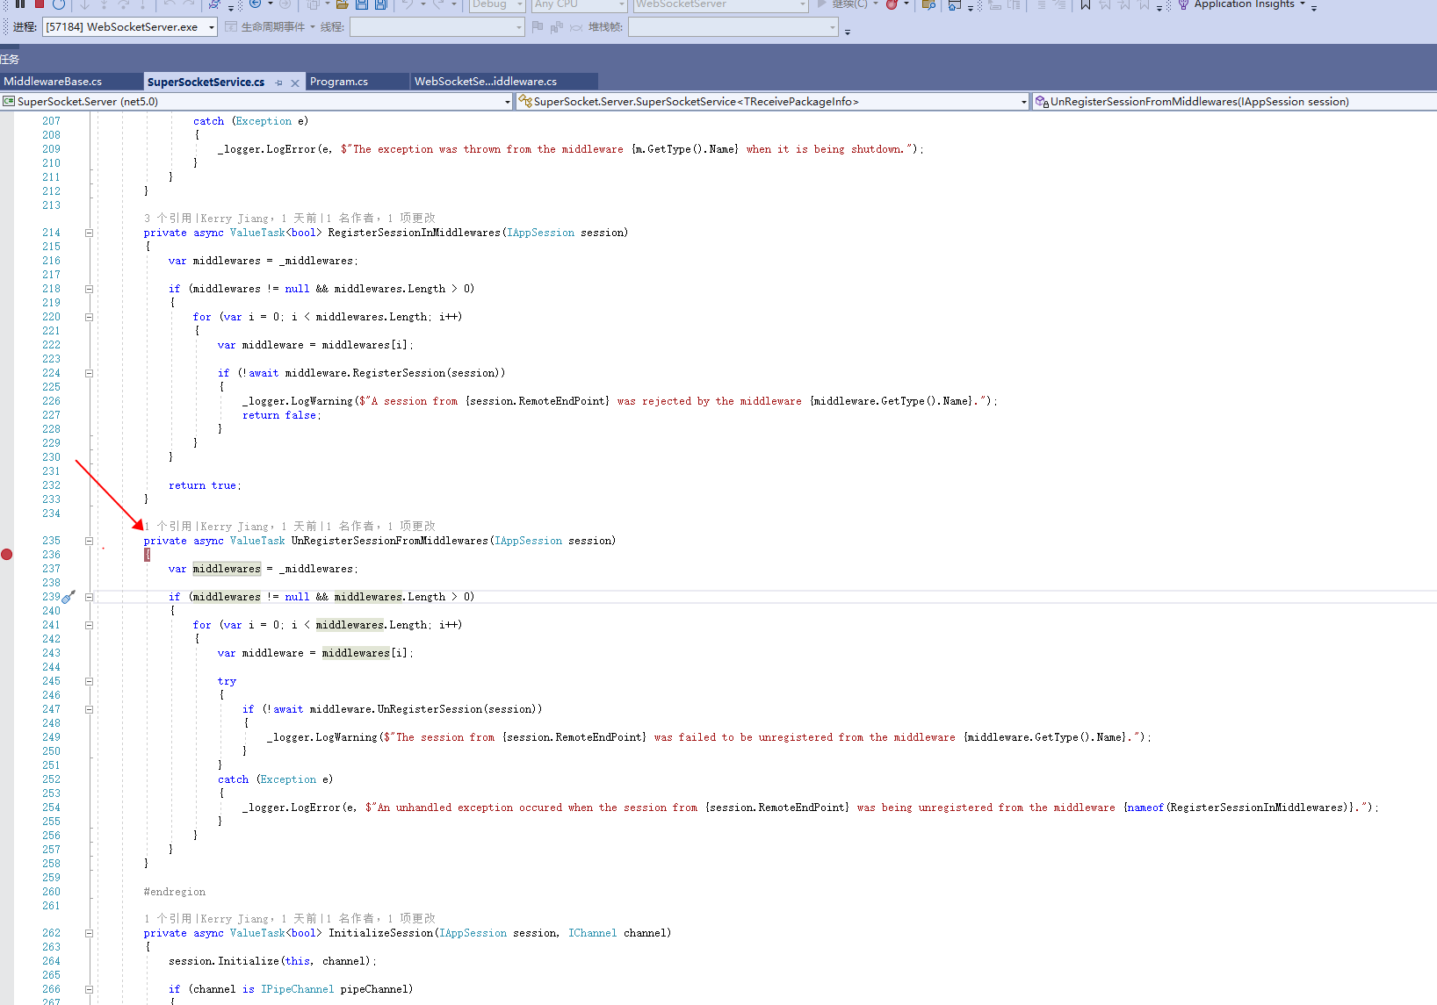Click the '#endregion' directive text
Screen dimensions: 1437x1005
[x=175, y=892]
